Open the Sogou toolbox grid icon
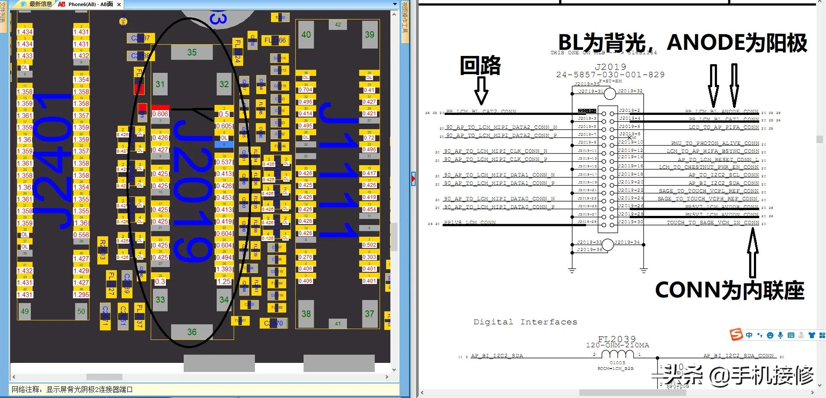This screenshot has height=398, width=826. 823,335
